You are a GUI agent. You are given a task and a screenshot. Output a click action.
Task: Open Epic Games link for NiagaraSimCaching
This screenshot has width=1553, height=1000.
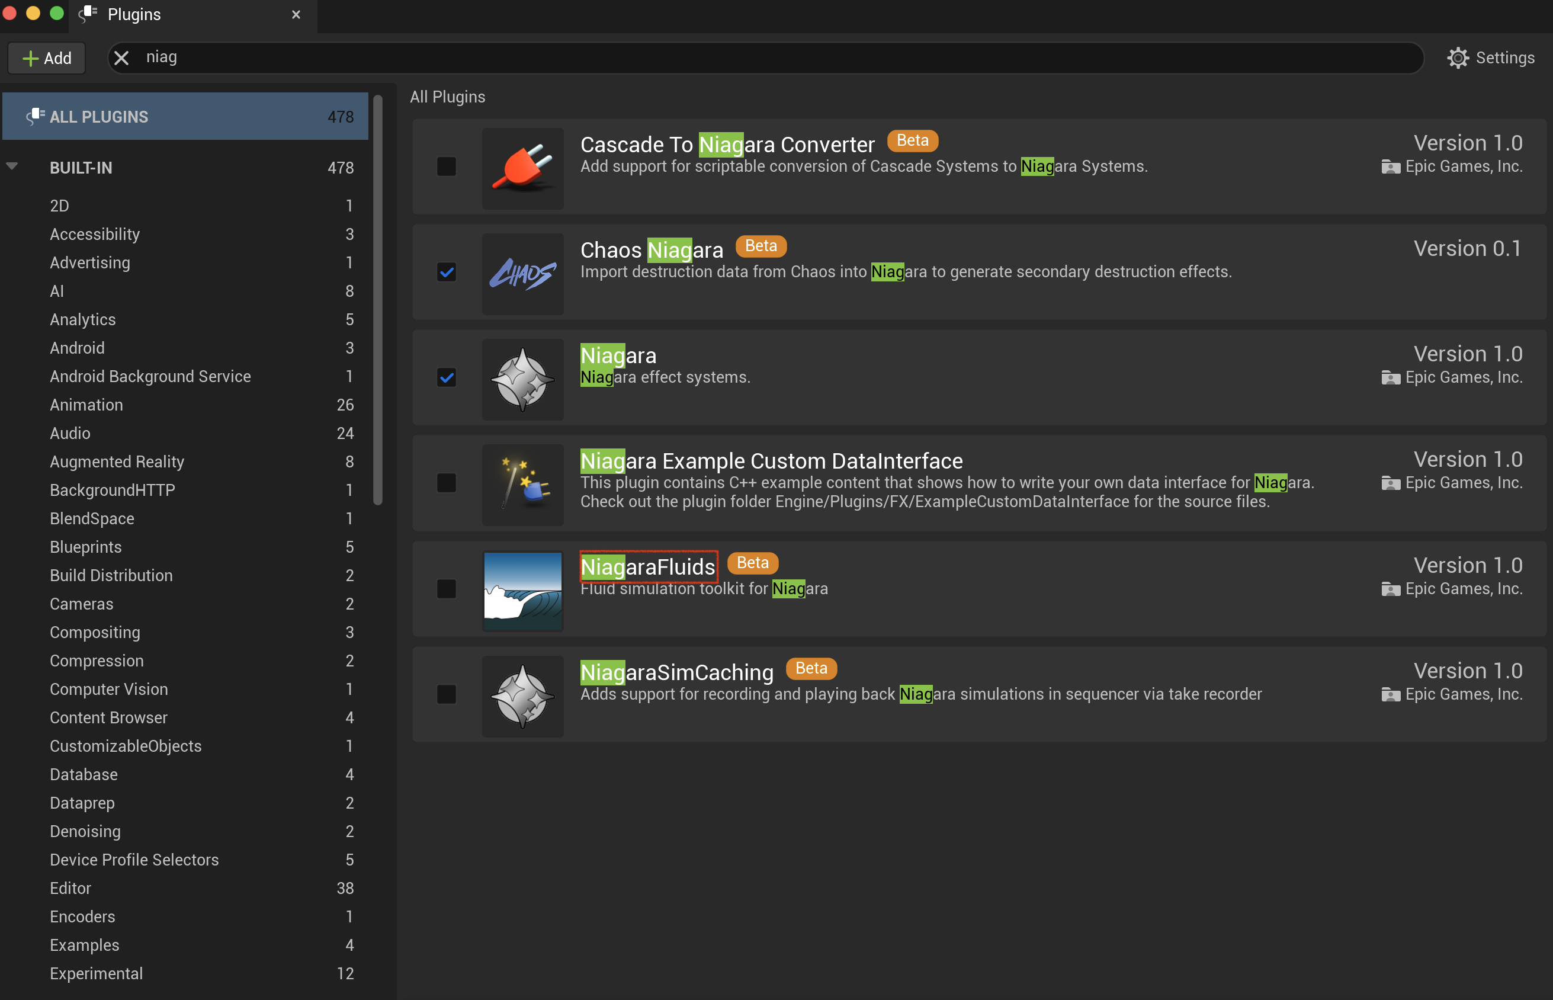(x=1452, y=695)
